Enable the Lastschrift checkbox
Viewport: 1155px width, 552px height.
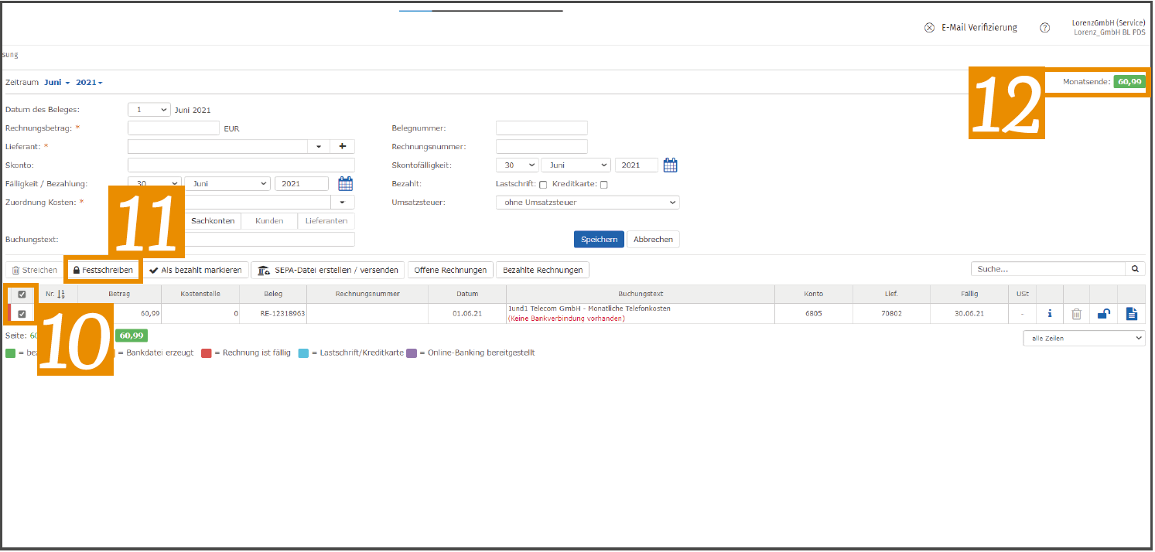point(542,185)
